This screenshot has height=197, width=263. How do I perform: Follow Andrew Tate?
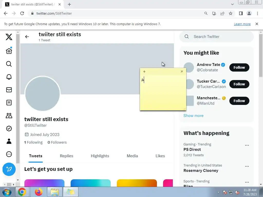(239, 67)
